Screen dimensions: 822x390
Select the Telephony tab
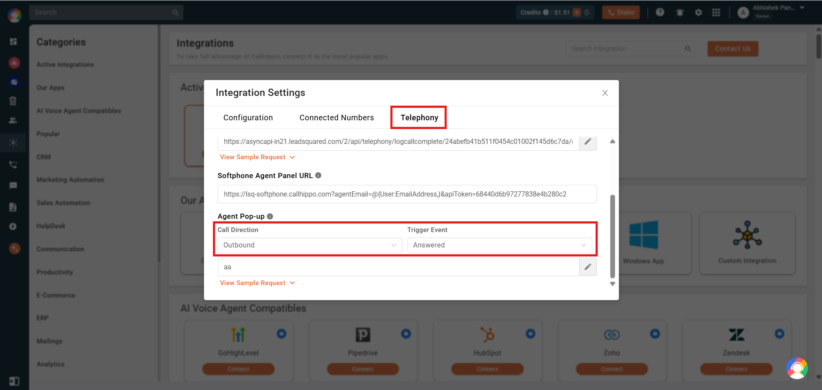[419, 118]
